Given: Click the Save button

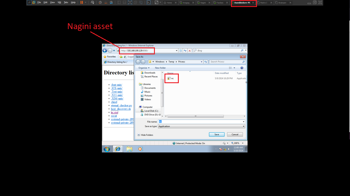Looking at the screenshot, I should 217,134.
